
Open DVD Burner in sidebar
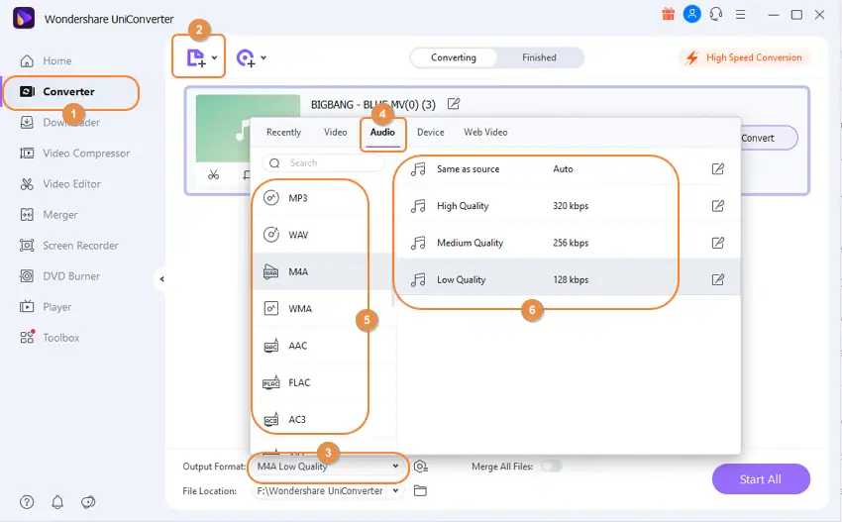(x=60, y=276)
